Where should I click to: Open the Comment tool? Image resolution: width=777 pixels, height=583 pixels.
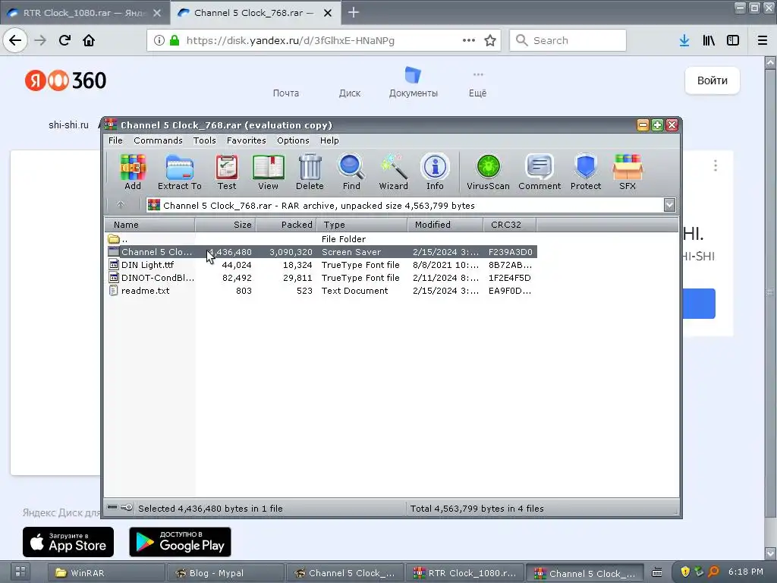click(539, 172)
